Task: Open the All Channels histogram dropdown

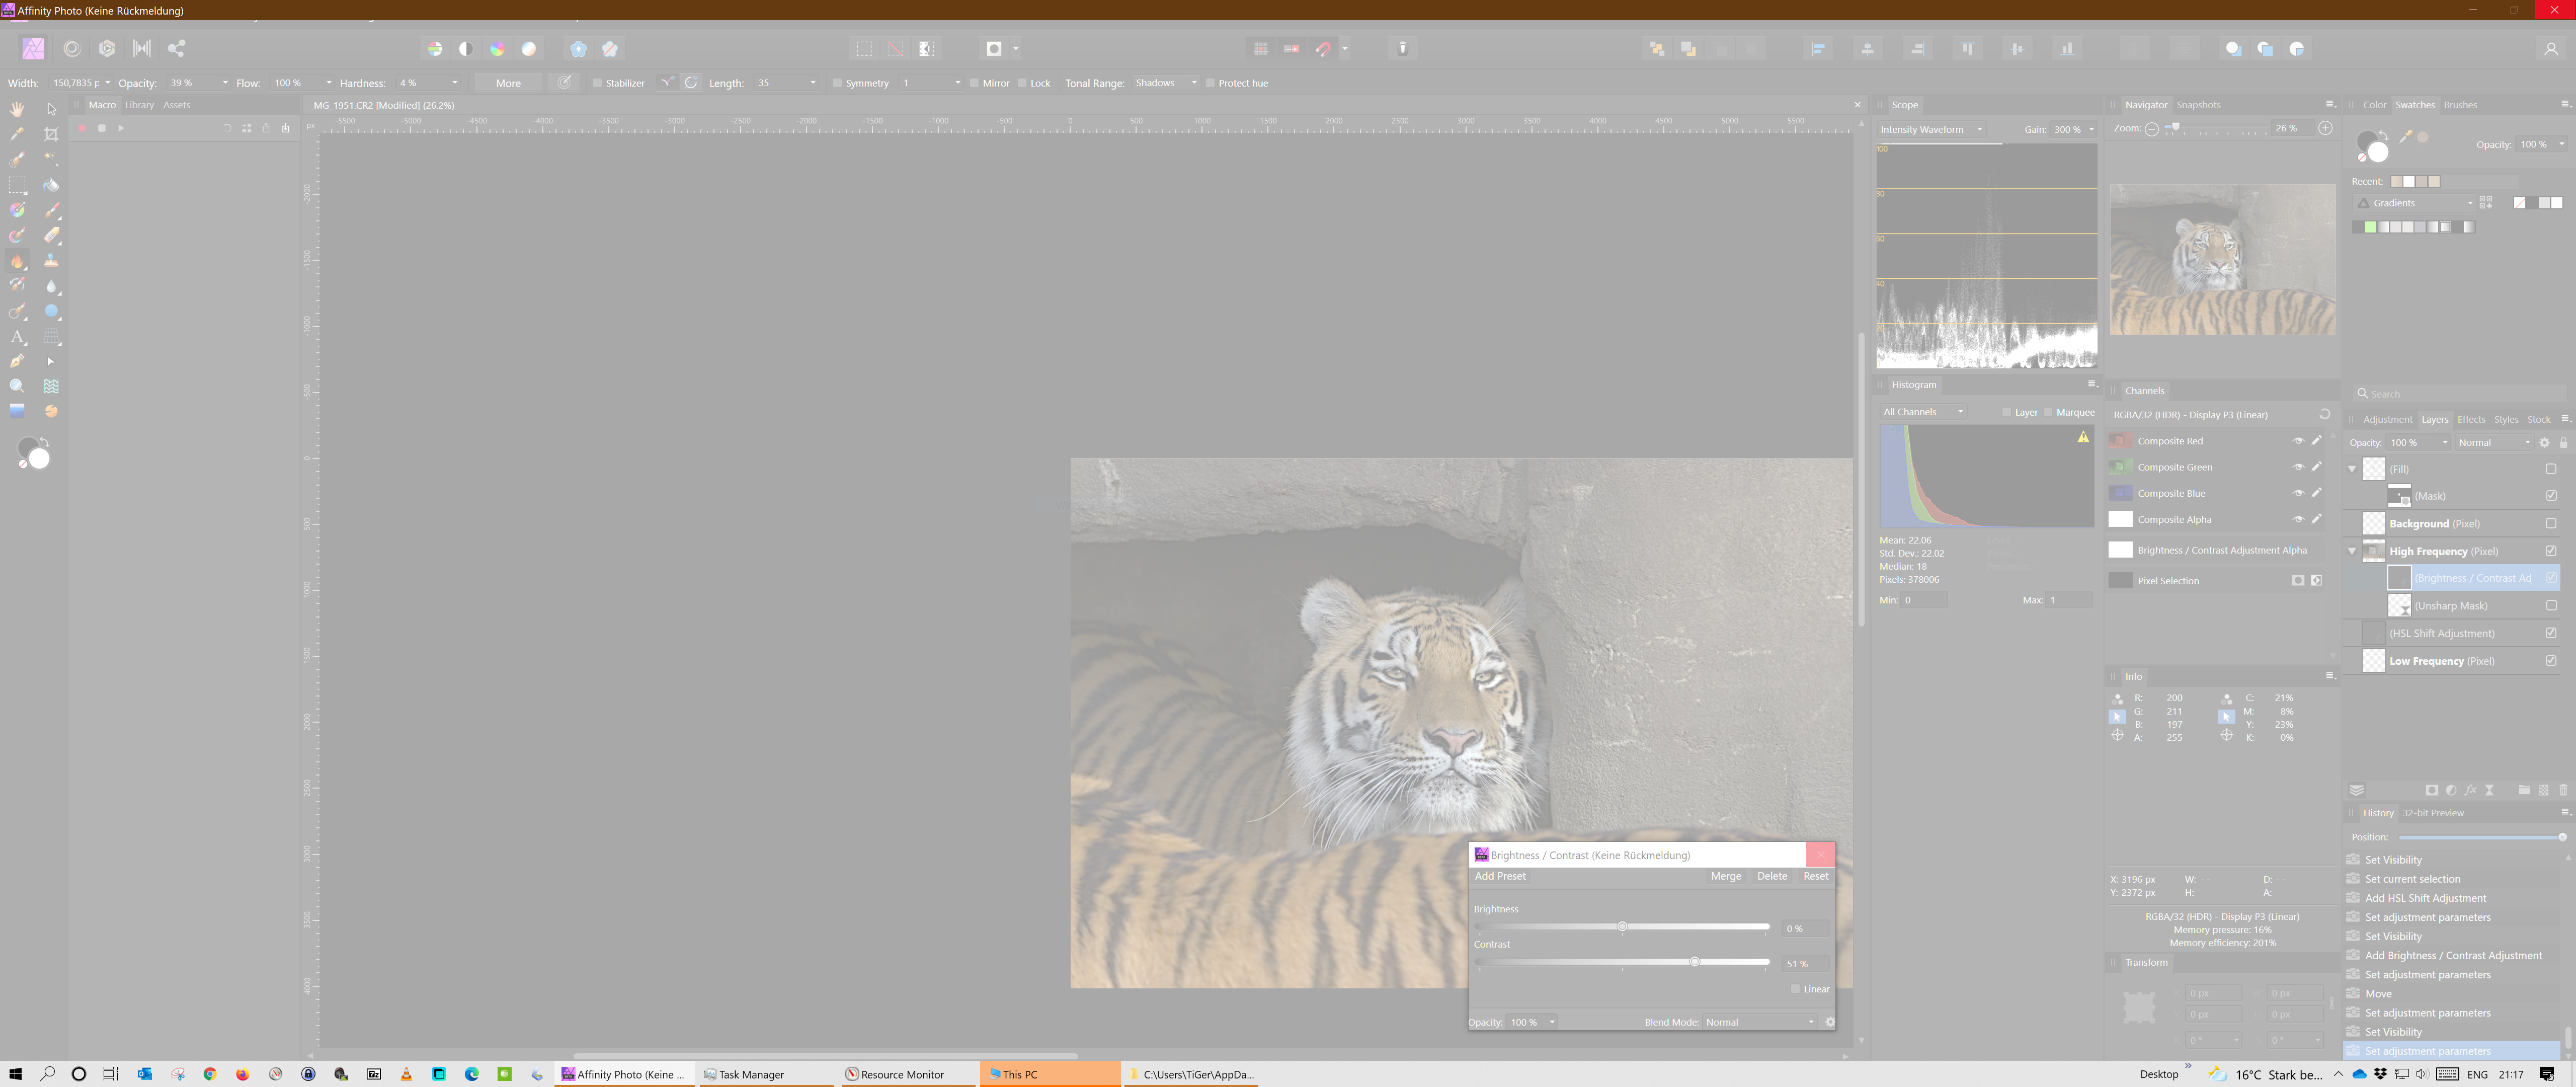Action: point(1923,412)
